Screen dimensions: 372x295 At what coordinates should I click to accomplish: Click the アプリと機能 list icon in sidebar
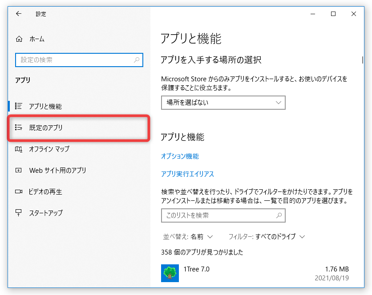[x=19, y=106]
